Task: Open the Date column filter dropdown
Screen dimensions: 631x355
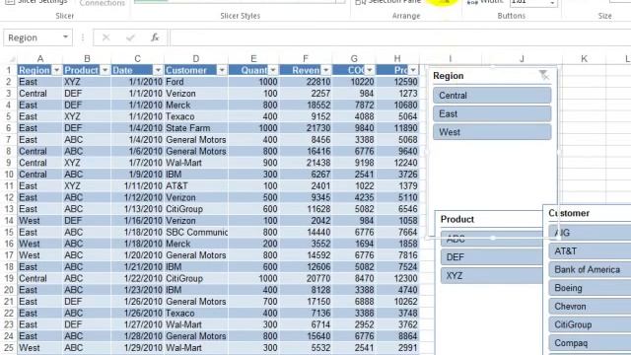Action: 158,70
